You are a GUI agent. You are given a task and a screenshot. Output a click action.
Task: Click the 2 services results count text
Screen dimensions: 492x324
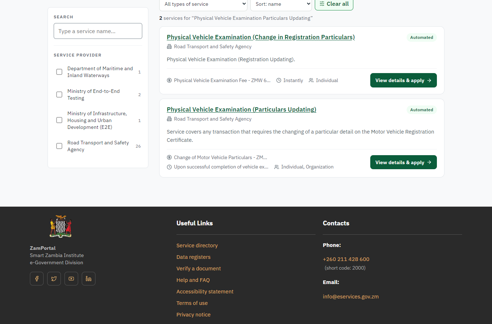pyautogui.click(x=236, y=18)
